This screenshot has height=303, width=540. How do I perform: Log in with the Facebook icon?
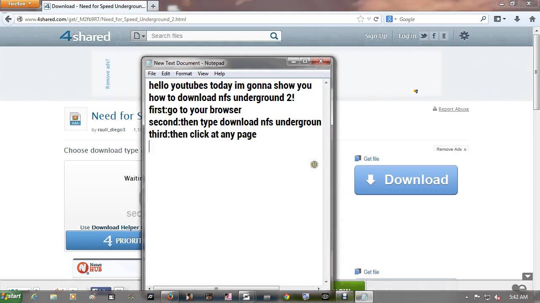tap(434, 36)
